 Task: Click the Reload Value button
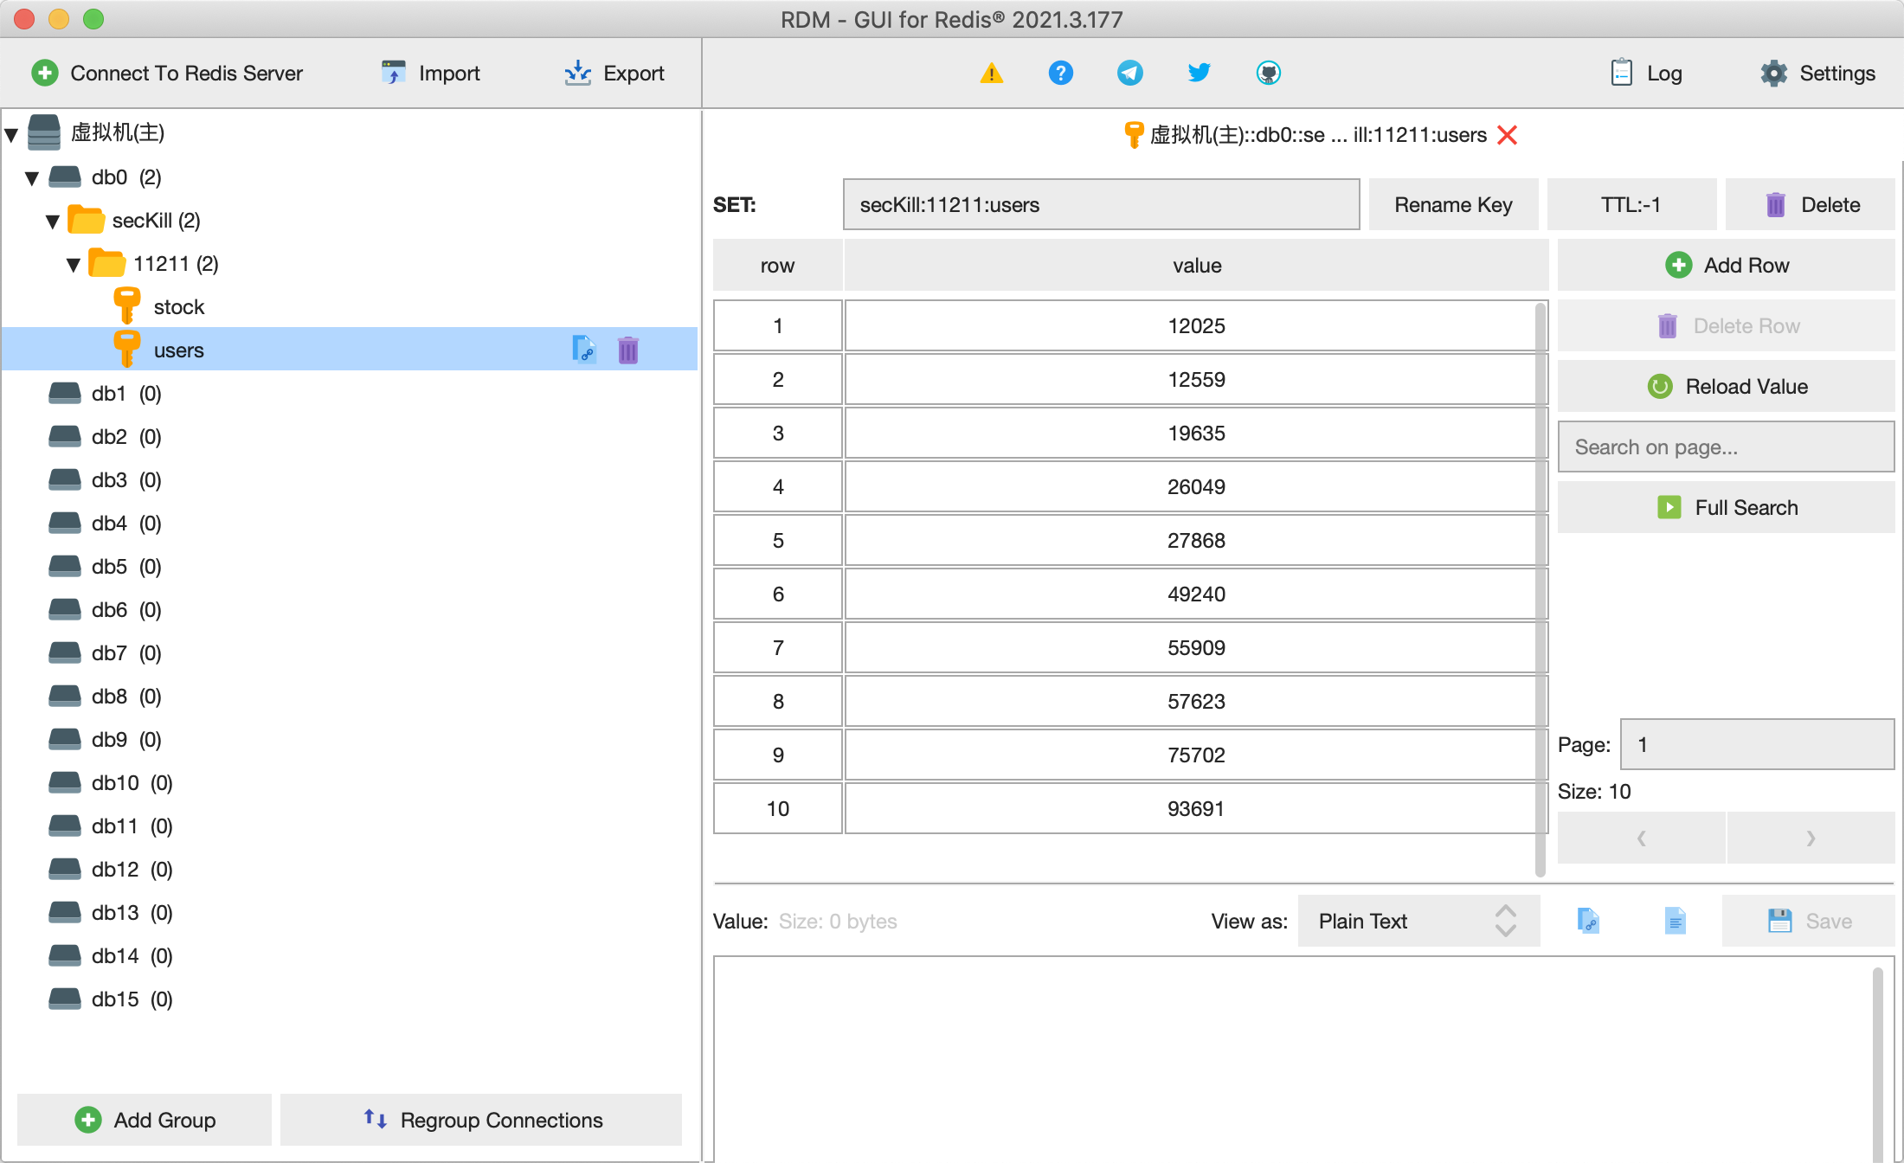pos(1726,387)
